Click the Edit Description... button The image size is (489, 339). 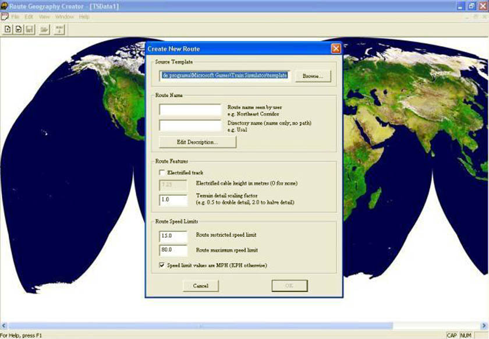(197, 142)
